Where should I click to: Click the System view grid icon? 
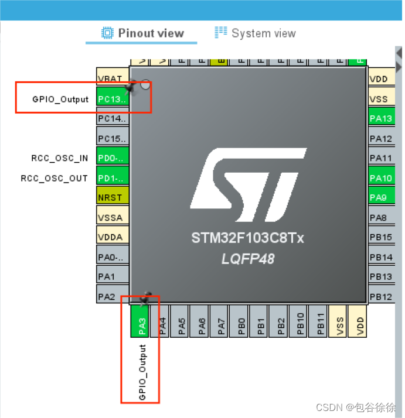pos(221,33)
